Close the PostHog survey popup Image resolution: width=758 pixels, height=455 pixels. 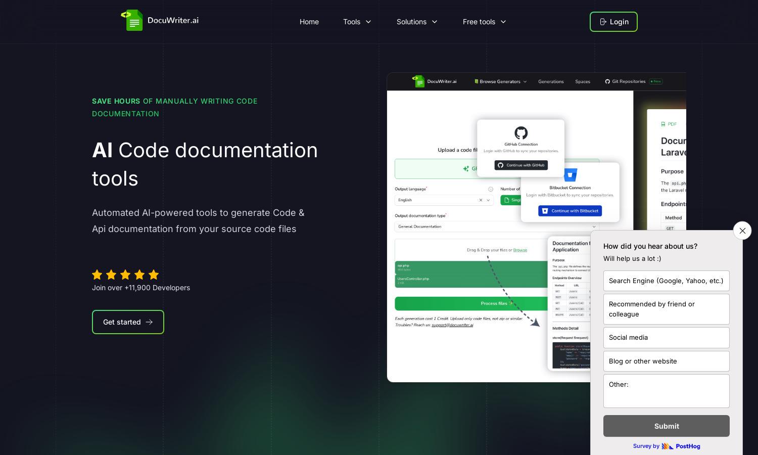742,231
